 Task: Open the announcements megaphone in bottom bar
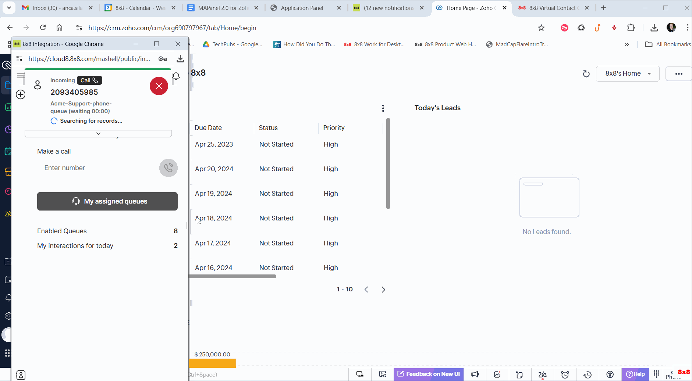point(475,374)
